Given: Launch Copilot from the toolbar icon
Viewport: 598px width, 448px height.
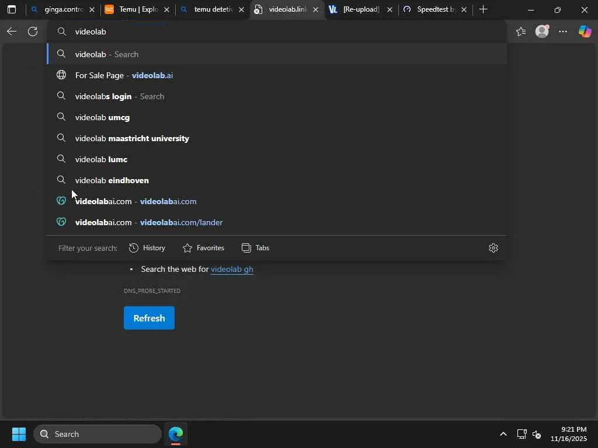Looking at the screenshot, I should pos(585,32).
